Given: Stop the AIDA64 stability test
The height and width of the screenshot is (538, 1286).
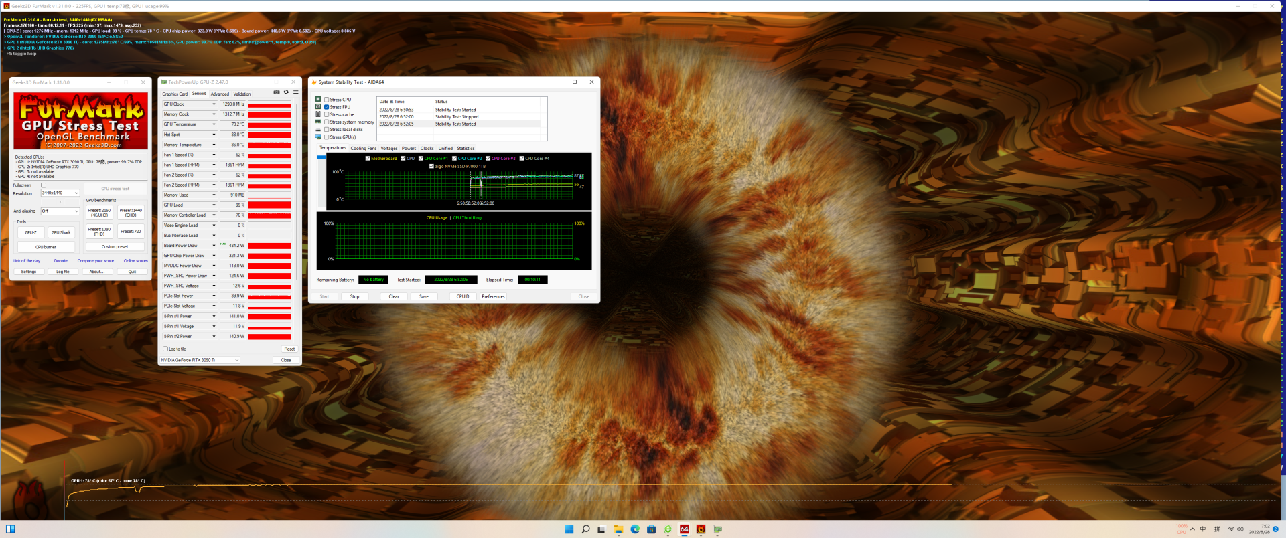Looking at the screenshot, I should (x=355, y=296).
